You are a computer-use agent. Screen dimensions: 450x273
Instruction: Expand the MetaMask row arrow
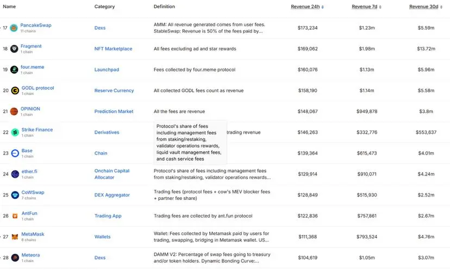pyautogui.click(x=2, y=237)
